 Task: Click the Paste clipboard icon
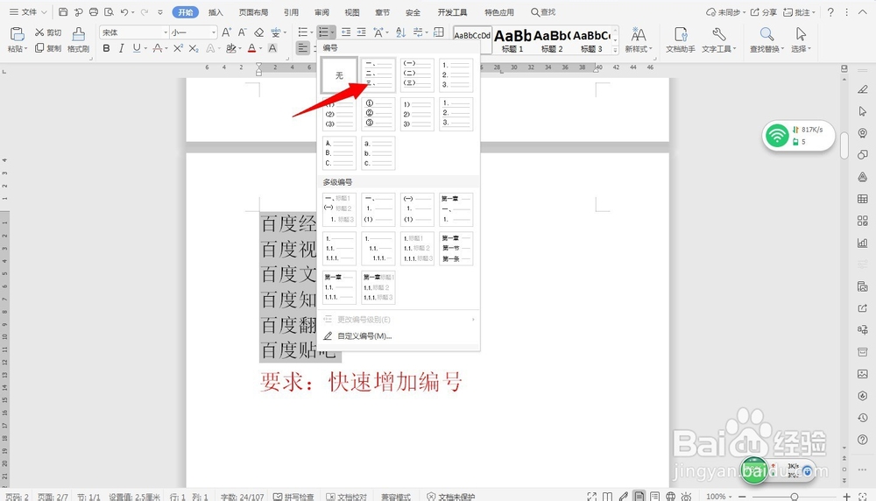pos(18,35)
